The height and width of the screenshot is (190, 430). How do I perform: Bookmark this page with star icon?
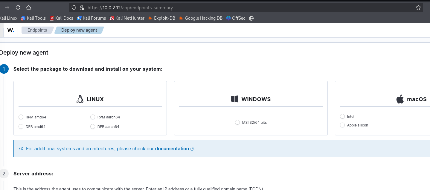(x=418, y=8)
